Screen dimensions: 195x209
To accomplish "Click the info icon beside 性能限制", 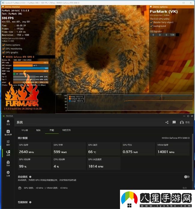I will (x=30, y=202).
